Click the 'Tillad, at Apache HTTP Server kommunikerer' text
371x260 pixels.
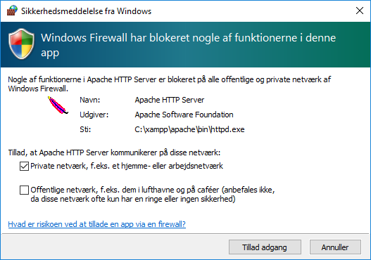114,152
